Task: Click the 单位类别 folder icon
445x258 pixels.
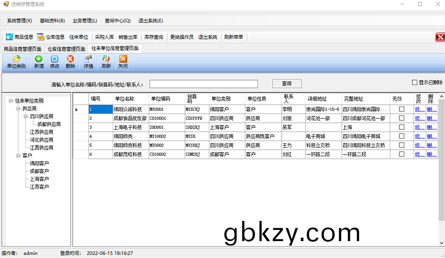Action: click(16, 59)
